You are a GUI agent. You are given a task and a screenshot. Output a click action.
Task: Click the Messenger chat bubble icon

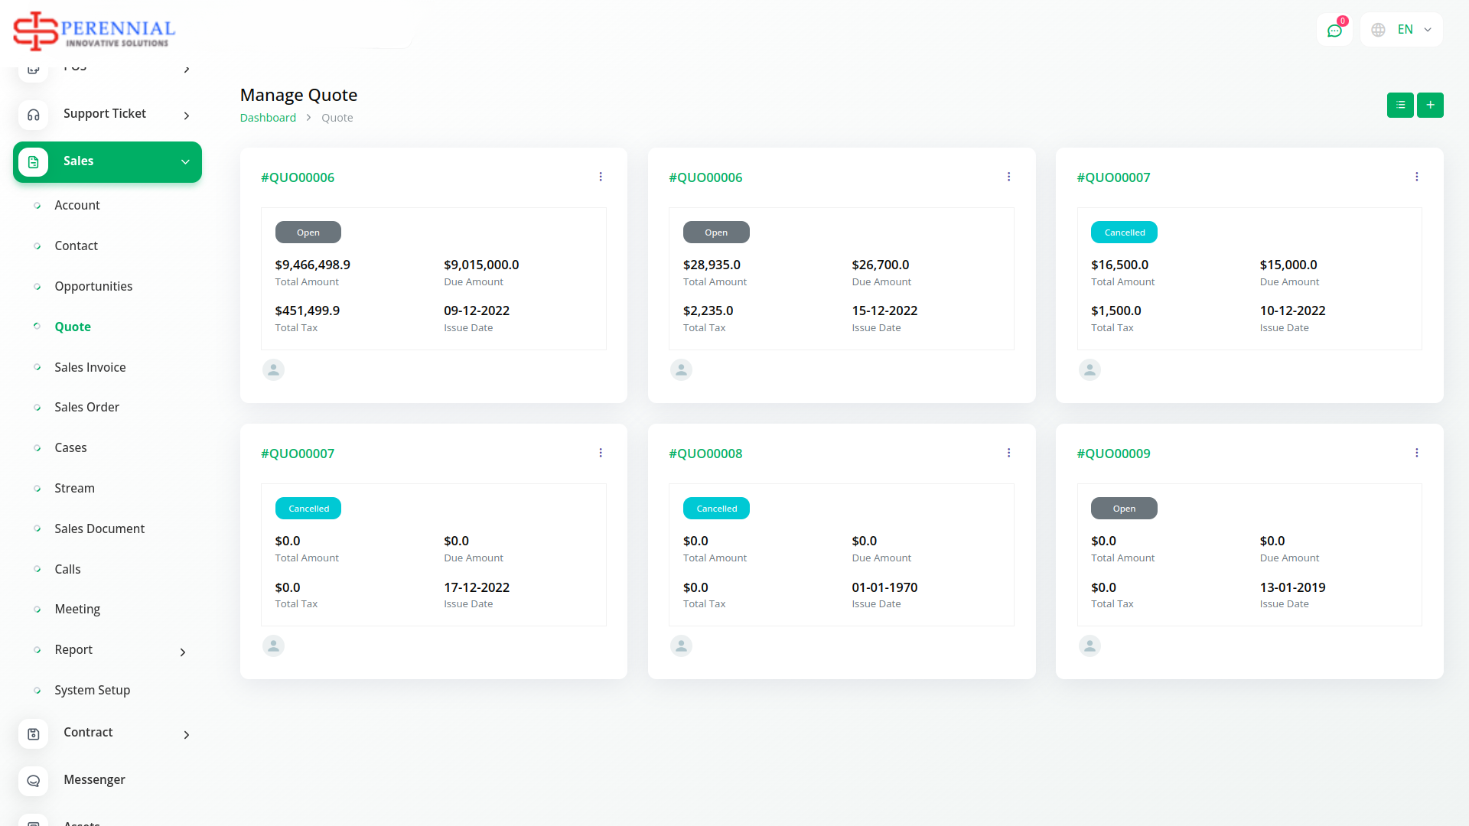[33, 781]
